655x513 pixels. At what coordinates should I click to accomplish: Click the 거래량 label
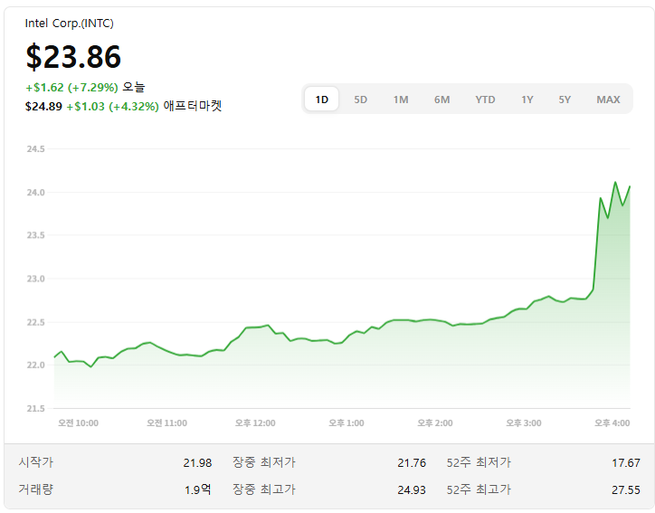pos(36,489)
